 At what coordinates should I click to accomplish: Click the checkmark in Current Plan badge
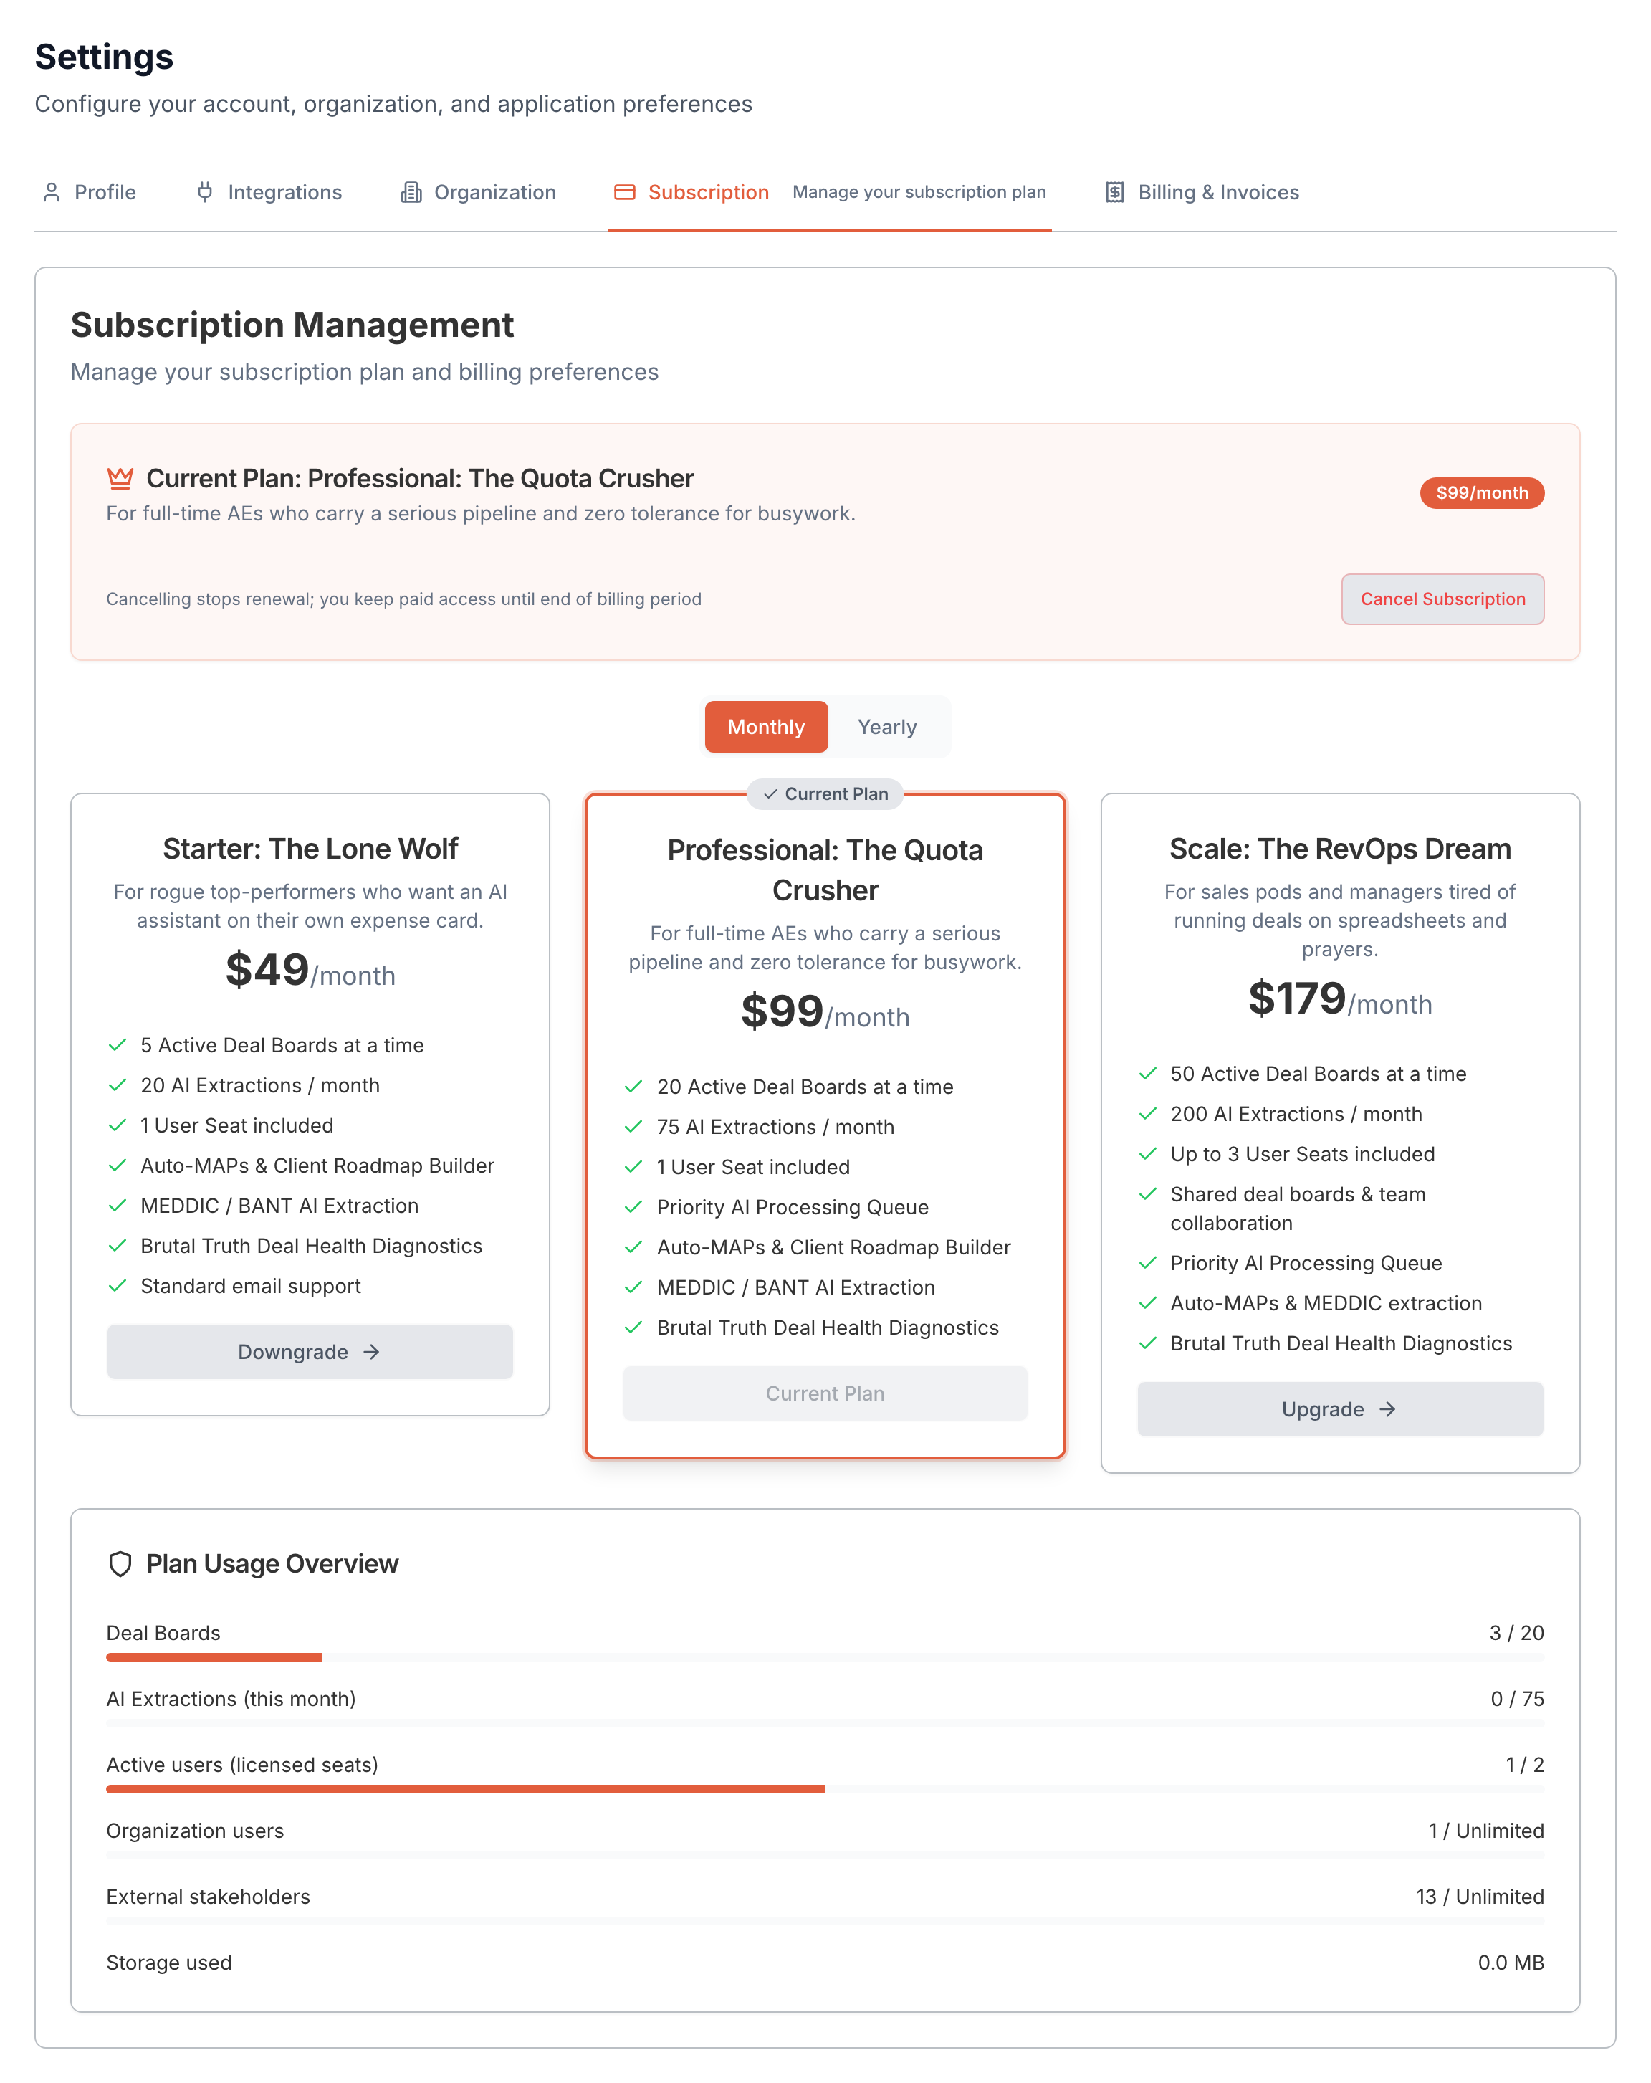pyautogui.click(x=770, y=794)
